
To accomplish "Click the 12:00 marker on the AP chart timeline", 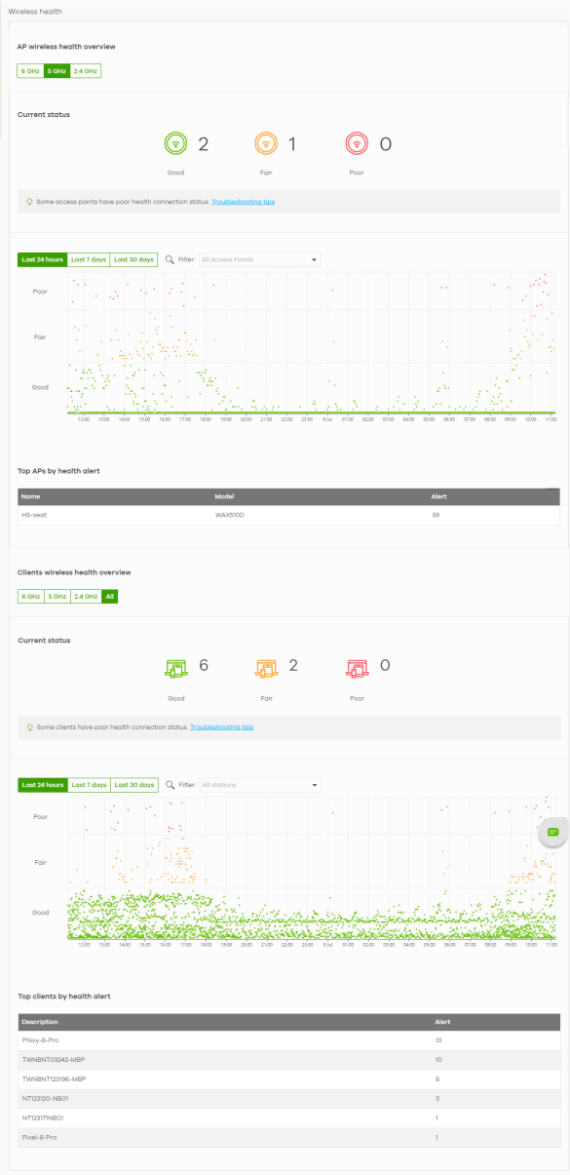I will coord(84,419).
